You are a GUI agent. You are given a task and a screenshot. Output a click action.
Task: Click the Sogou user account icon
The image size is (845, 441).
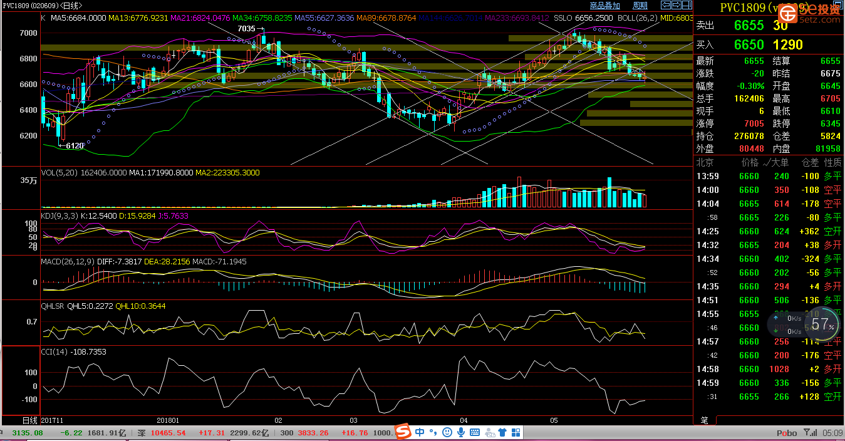click(x=489, y=432)
